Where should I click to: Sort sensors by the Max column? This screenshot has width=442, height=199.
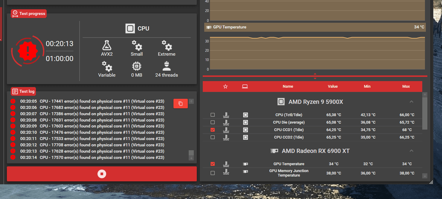406,86
